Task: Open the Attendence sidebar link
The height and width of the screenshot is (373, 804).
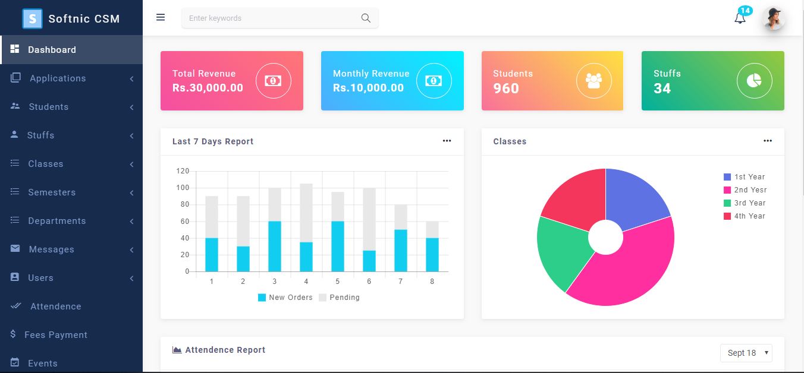Action: [x=55, y=306]
